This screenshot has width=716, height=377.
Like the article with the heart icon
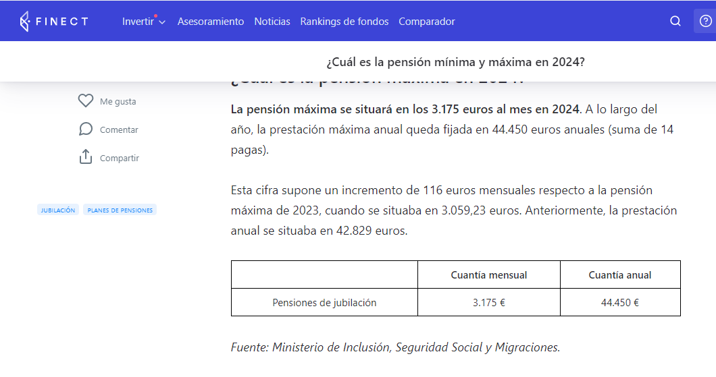pyautogui.click(x=86, y=101)
